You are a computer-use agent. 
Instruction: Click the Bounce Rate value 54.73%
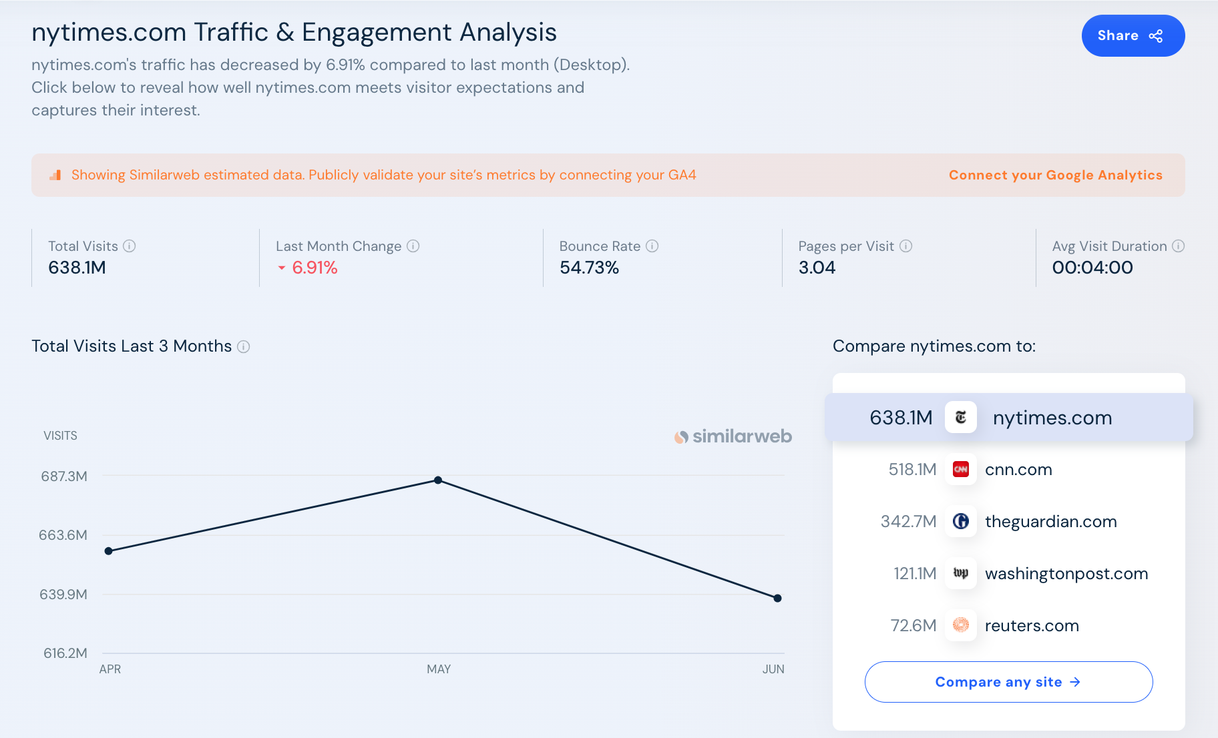pos(589,268)
